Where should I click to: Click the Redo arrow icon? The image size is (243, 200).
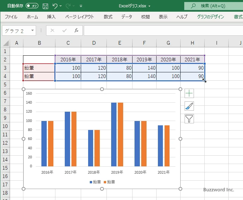click(68, 6)
